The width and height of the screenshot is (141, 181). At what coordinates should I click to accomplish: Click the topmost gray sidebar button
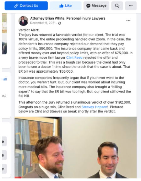point(4,141)
